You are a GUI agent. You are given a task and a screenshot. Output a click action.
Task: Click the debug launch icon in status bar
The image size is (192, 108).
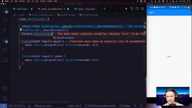coord(29,106)
